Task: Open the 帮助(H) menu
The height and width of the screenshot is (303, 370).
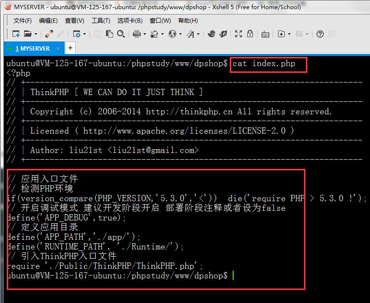Action: pos(188,21)
